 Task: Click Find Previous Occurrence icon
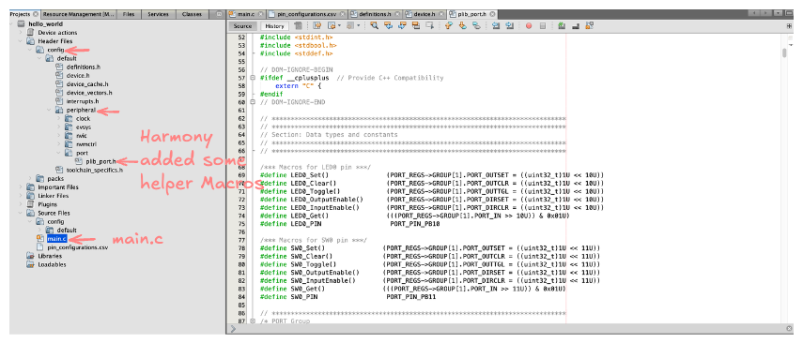point(388,25)
